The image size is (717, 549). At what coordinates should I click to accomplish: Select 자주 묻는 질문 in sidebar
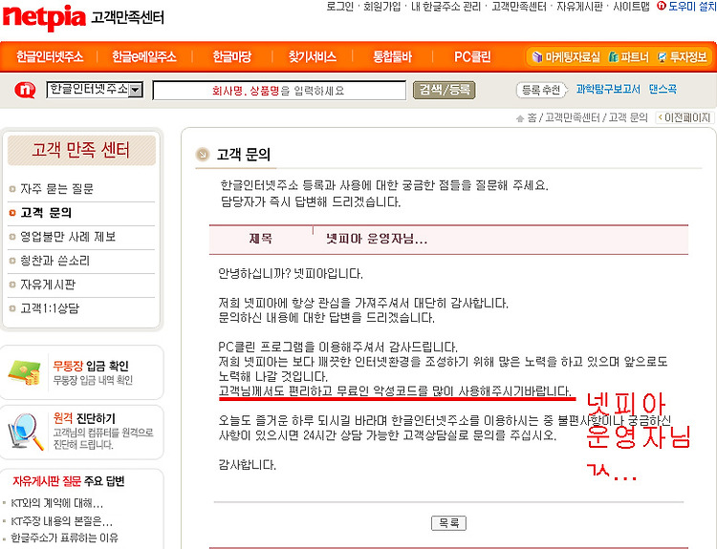(56, 189)
